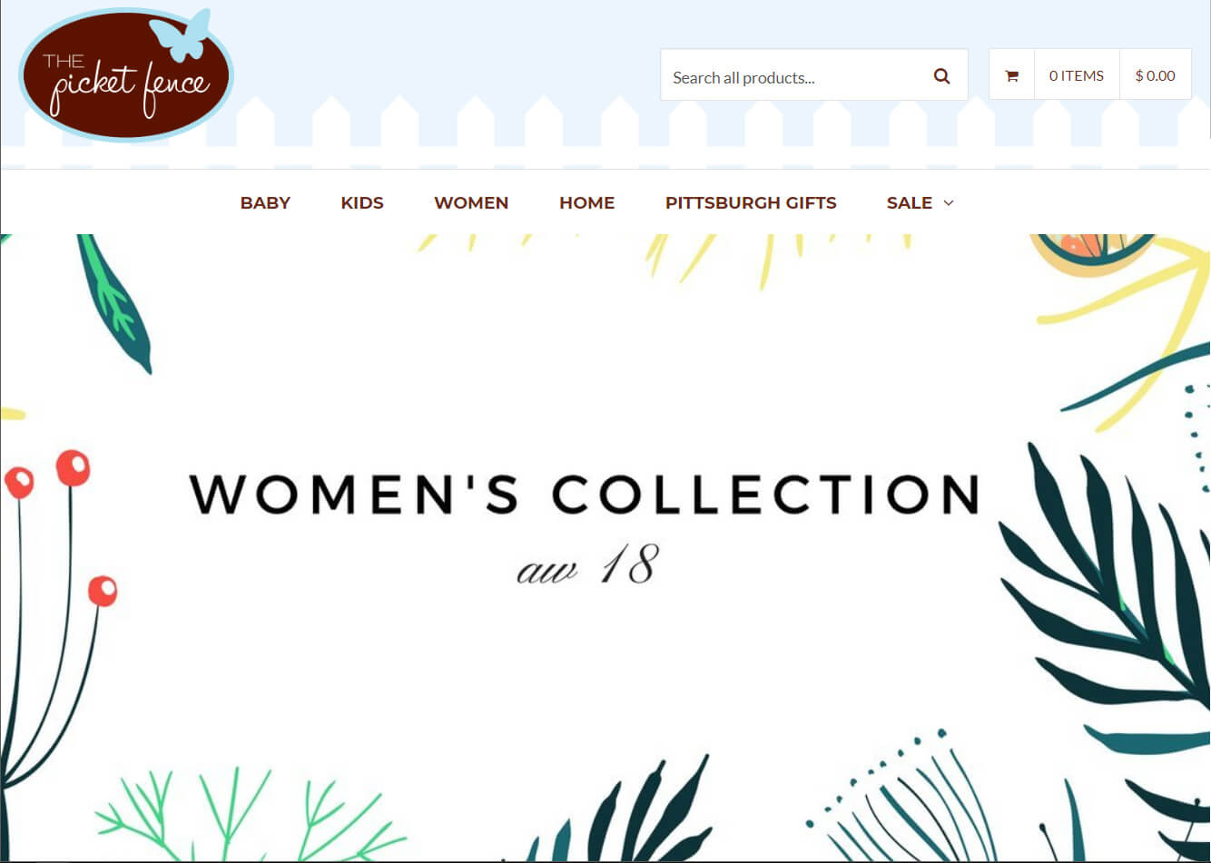Open PITTSBURGH GIFTS in the navigation

(751, 202)
